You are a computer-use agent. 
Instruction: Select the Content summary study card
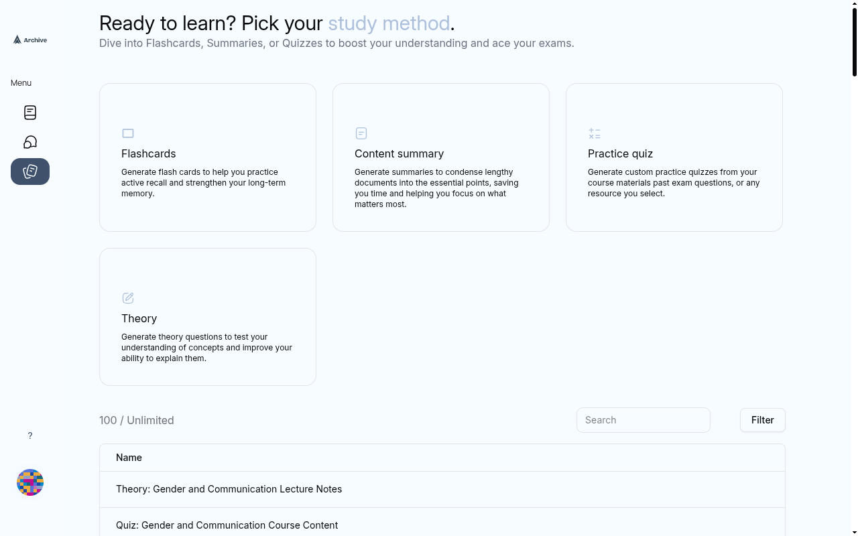coord(440,157)
